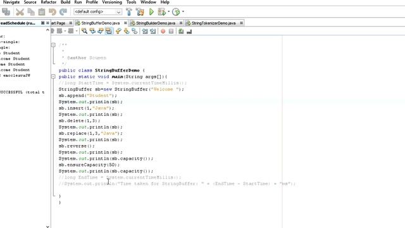Viewport: 405px width, 228px height.
Task: Minimize the ThreadSchedule output panel
Action: [43, 23]
